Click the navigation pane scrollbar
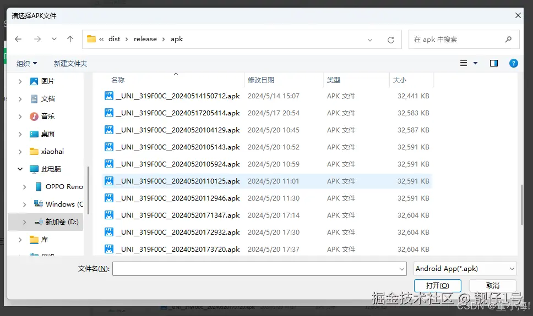This screenshot has height=316, width=533. point(88,190)
